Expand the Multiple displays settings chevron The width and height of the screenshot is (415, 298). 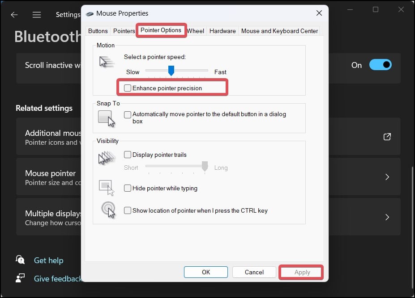387,217
